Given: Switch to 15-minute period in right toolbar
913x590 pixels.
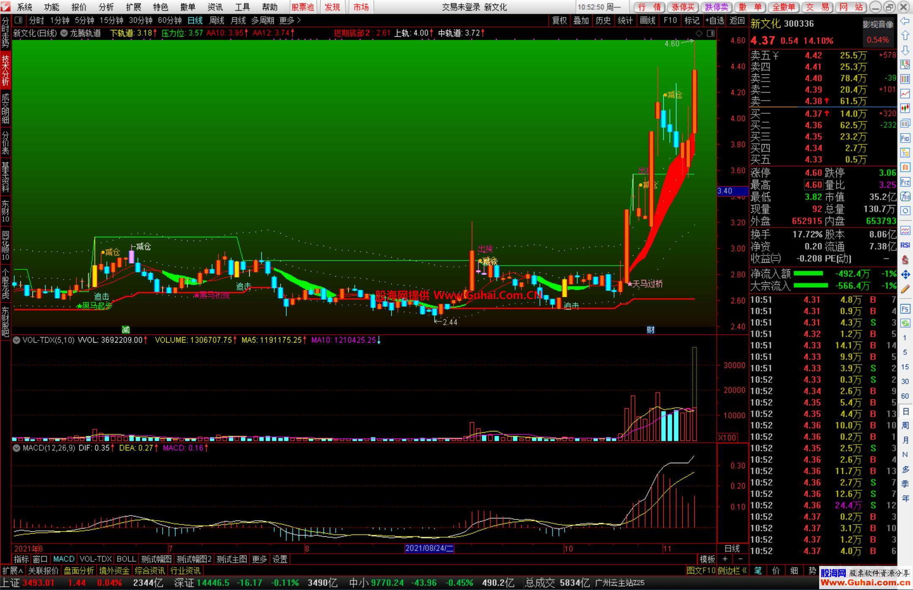Looking at the screenshot, I should [905, 367].
